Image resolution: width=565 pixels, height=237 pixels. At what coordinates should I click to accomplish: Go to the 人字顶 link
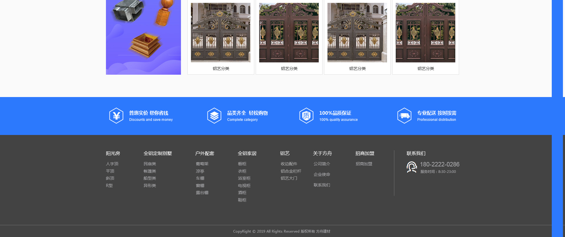[x=112, y=164]
